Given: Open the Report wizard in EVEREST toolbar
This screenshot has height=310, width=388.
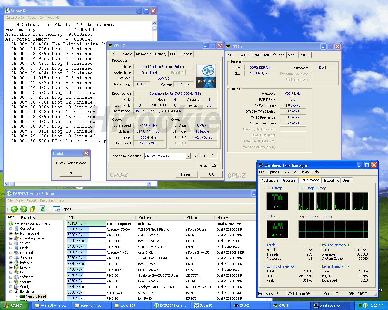Looking at the screenshot, I should coord(62,209).
